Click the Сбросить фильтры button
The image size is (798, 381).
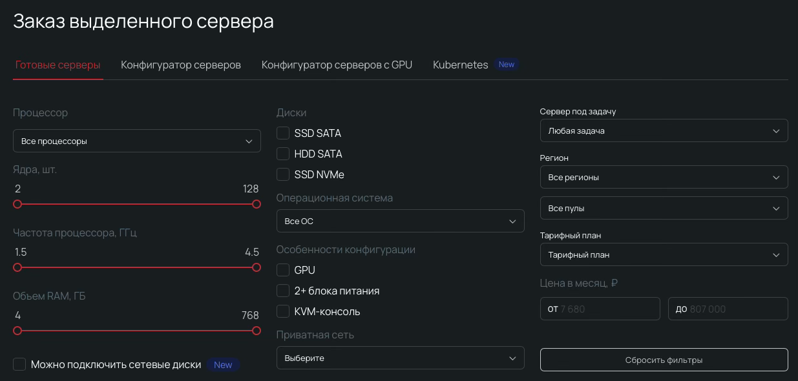[x=664, y=360]
